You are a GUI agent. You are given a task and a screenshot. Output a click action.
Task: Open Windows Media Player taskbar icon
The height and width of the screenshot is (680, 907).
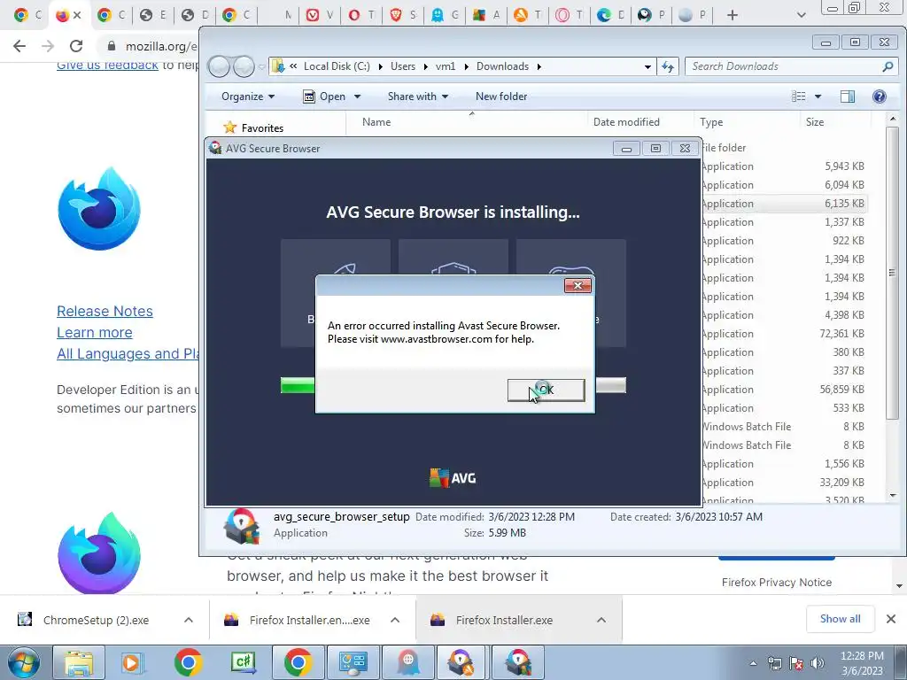(131, 662)
